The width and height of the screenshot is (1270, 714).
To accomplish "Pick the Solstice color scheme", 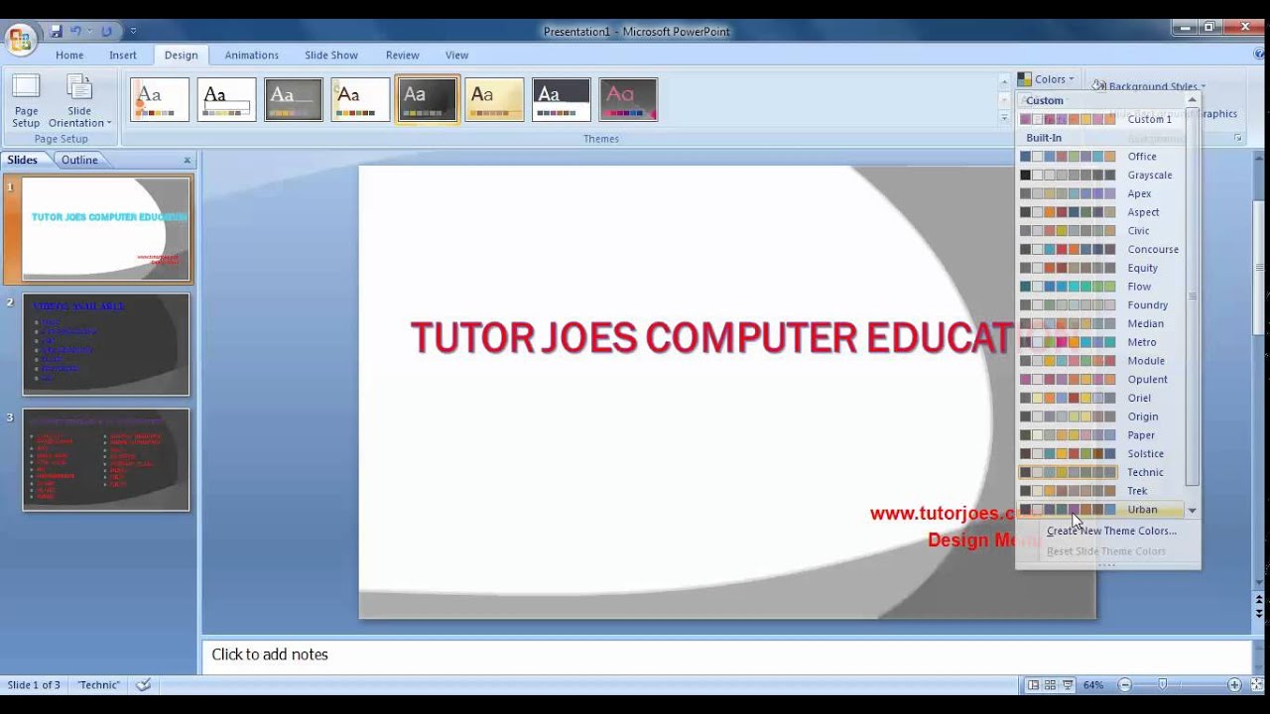I will tap(1102, 454).
